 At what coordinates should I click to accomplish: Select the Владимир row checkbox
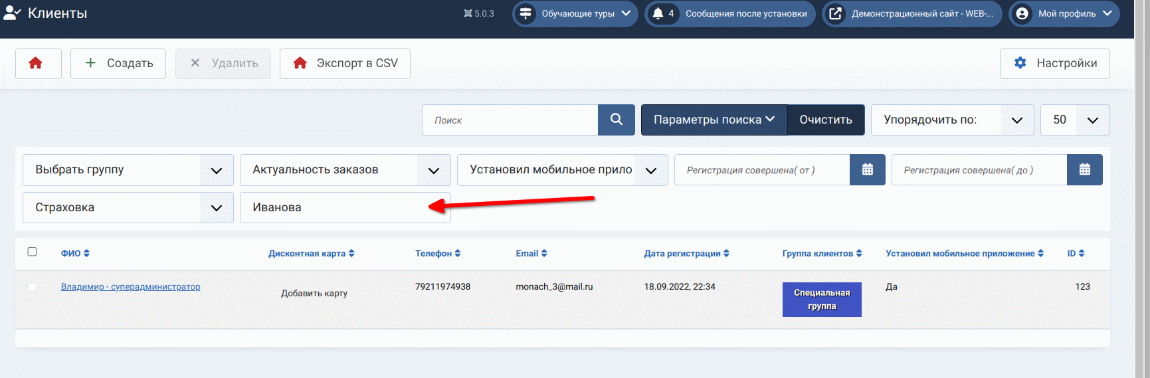point(32,287)
